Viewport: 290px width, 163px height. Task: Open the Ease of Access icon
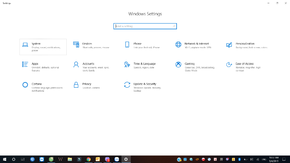[229, 64]
